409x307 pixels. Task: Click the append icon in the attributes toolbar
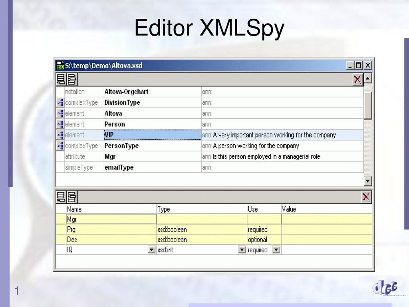coord(61,197)
